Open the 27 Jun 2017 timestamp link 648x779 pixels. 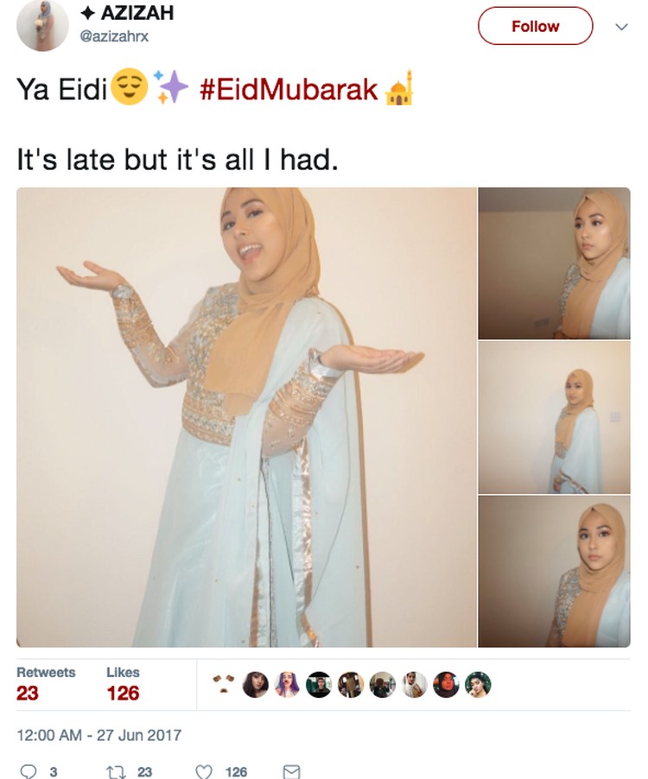pyautogui.click(x=98, y=735)
